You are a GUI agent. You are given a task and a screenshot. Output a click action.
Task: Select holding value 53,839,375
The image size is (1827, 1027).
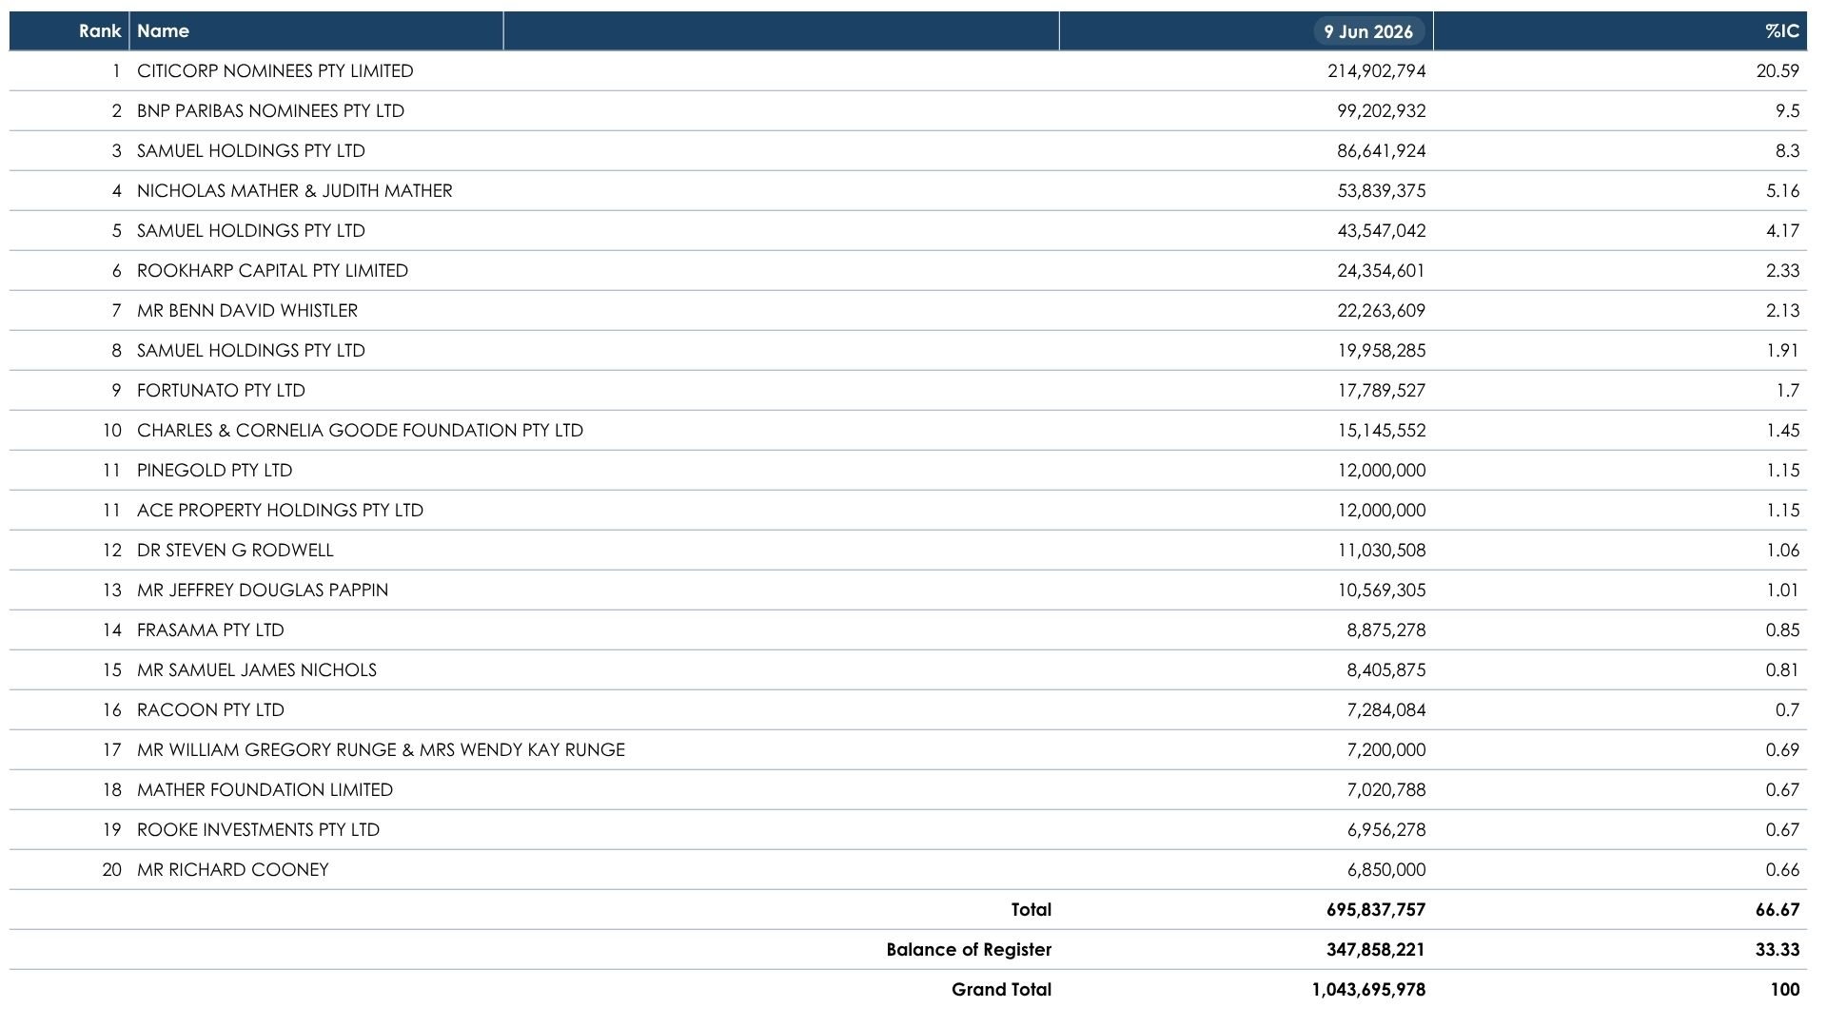1382,190
